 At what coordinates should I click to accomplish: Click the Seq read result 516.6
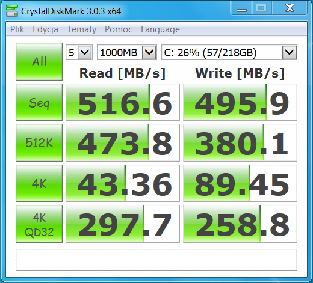123,102
